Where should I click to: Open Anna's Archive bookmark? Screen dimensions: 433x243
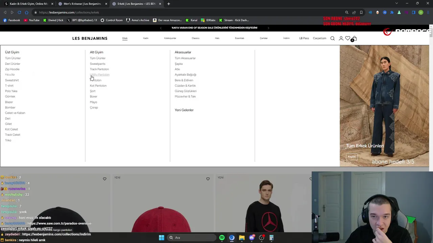tap(138, 20)
